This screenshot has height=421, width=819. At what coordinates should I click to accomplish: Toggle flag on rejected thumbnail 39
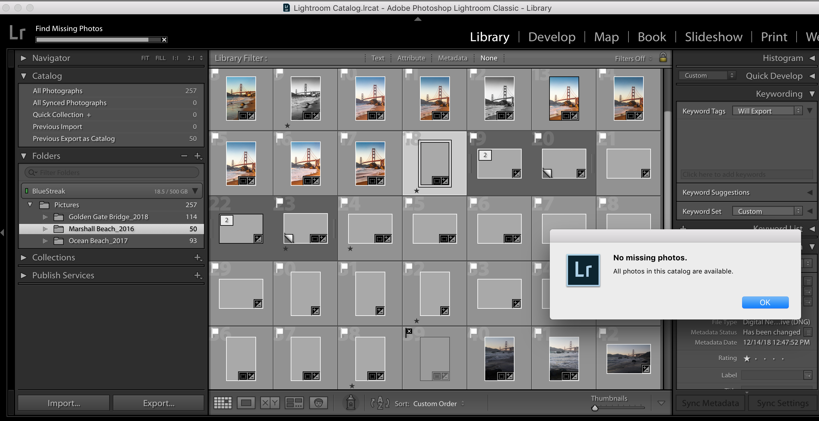[x=409, y=331]
